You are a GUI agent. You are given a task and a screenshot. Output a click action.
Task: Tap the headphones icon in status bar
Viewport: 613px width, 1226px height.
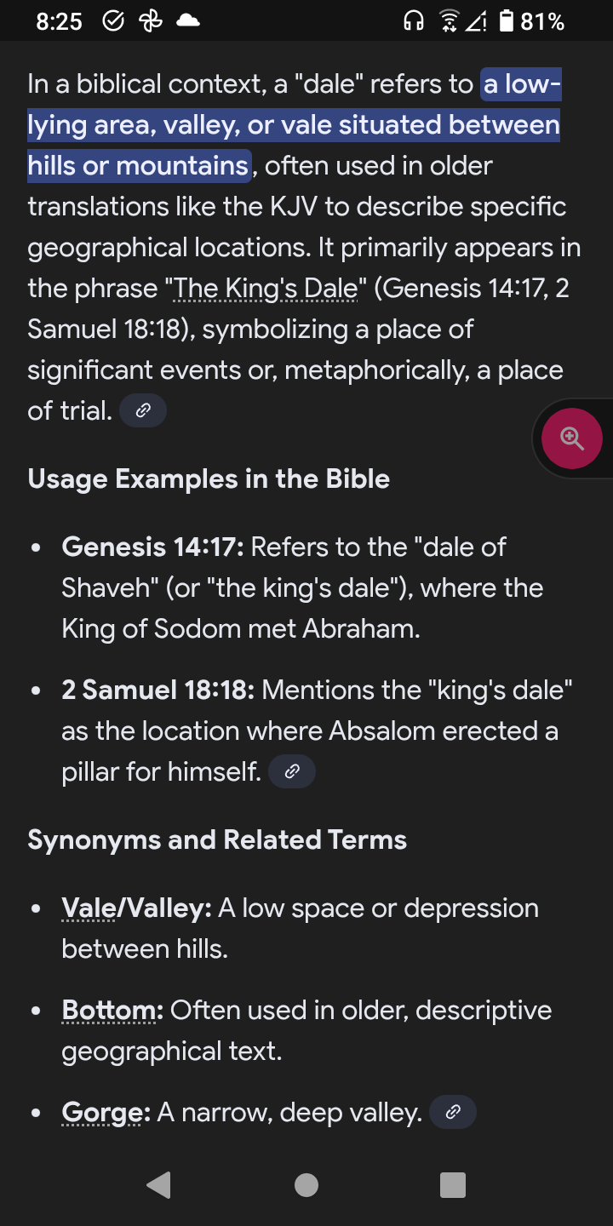point(414,21)
